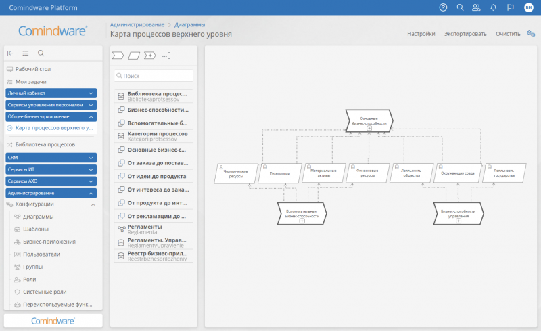Collapse the Общее бизнес-приложение section

coord(91,116)
